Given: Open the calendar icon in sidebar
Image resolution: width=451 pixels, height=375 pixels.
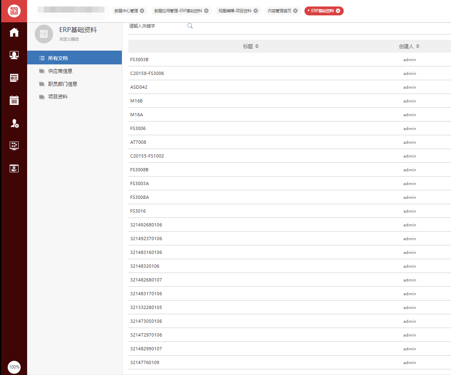Looking at the screenshot, I should [14, 100].
